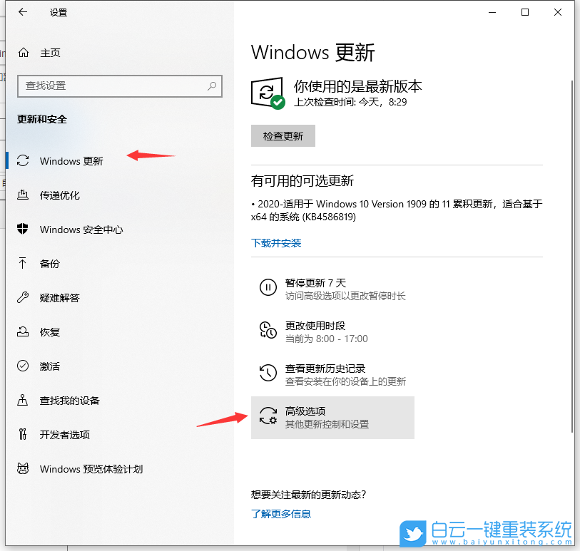Select Windows 更新 in the sidebar
The height and width of the screenshot is (551, 580).
click(x=69, y=161)
